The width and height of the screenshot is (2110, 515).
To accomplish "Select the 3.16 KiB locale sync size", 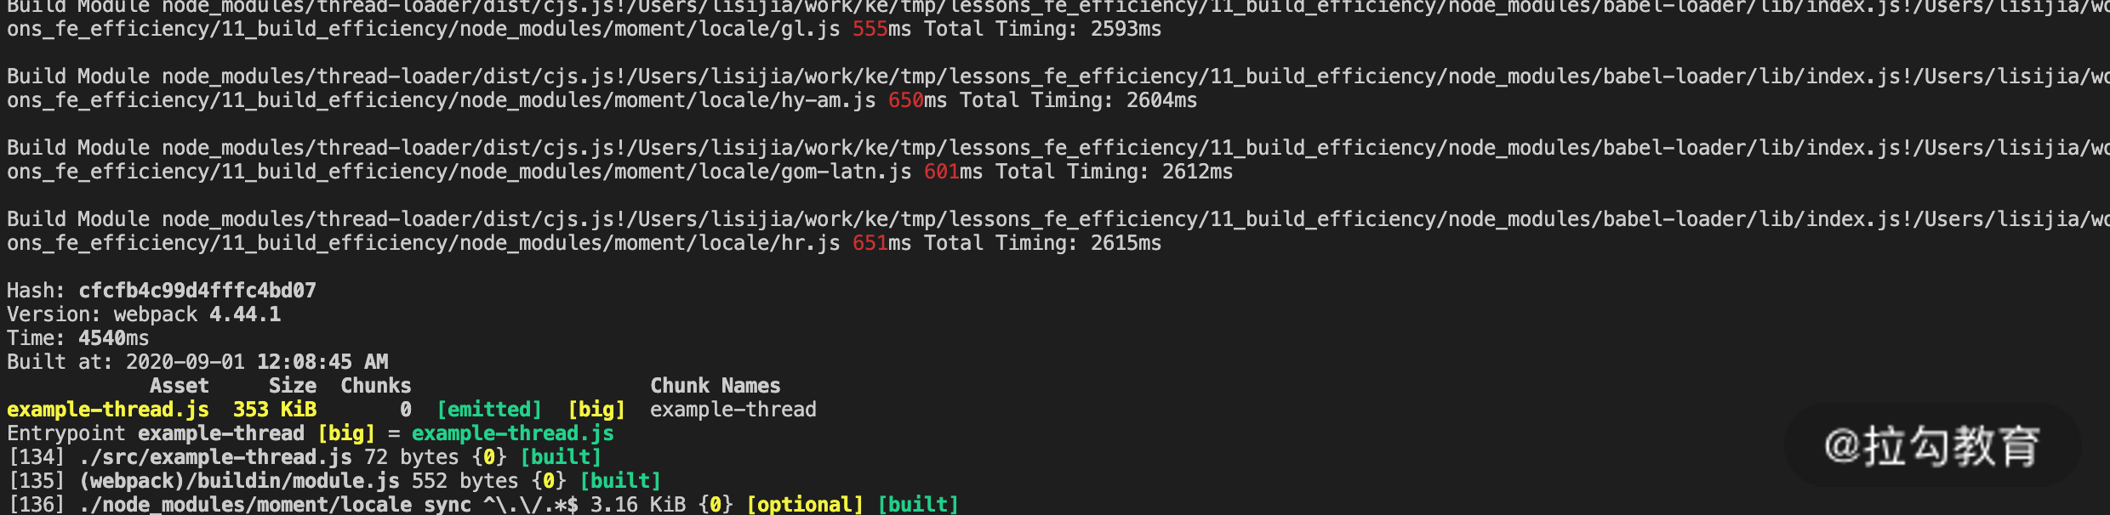I will click(638, 505).
